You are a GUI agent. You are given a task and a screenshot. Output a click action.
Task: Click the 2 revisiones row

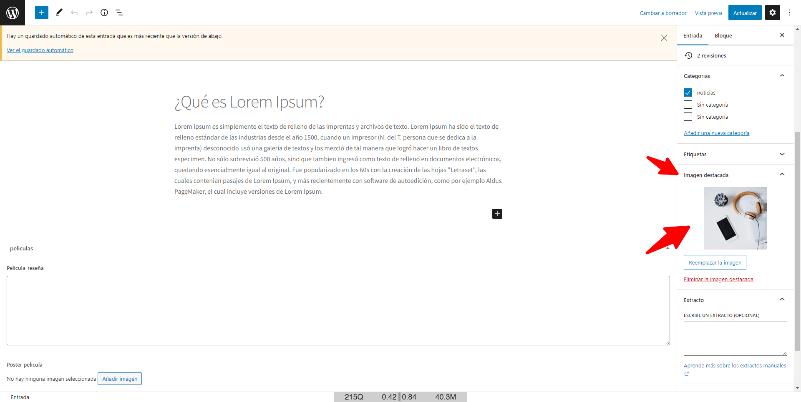tap(735, 55)
